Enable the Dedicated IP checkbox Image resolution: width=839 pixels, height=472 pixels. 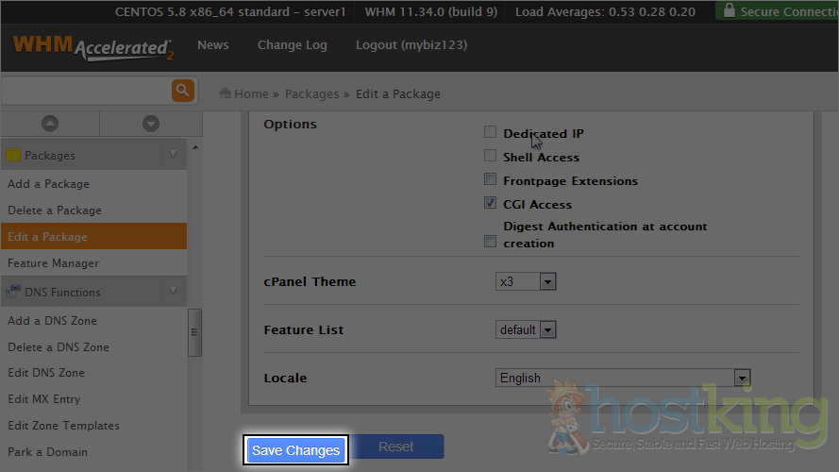pos(490,133)
